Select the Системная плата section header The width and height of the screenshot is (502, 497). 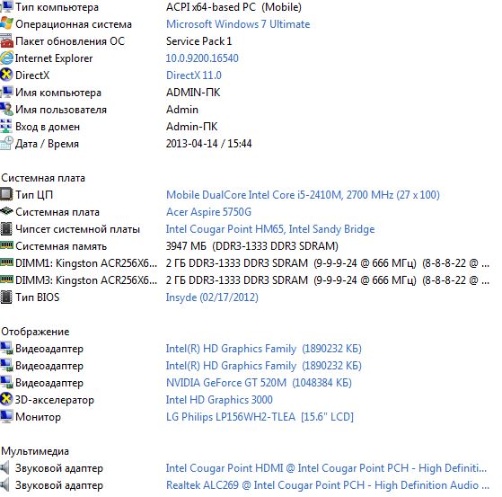click(43, 178)
